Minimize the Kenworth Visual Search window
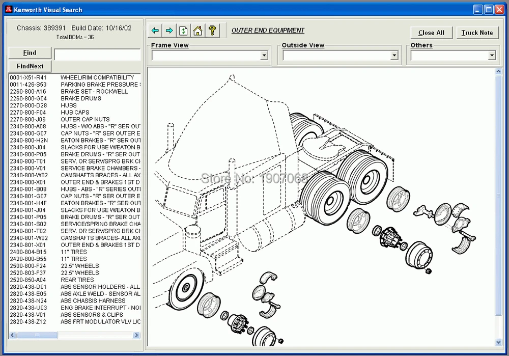Image resolution: width=509 pixels, height=356 pixels. 478,10
